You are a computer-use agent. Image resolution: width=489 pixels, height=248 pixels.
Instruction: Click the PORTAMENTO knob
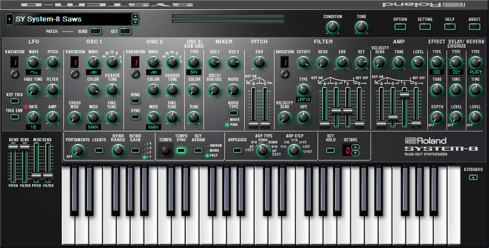pos(78,150)
